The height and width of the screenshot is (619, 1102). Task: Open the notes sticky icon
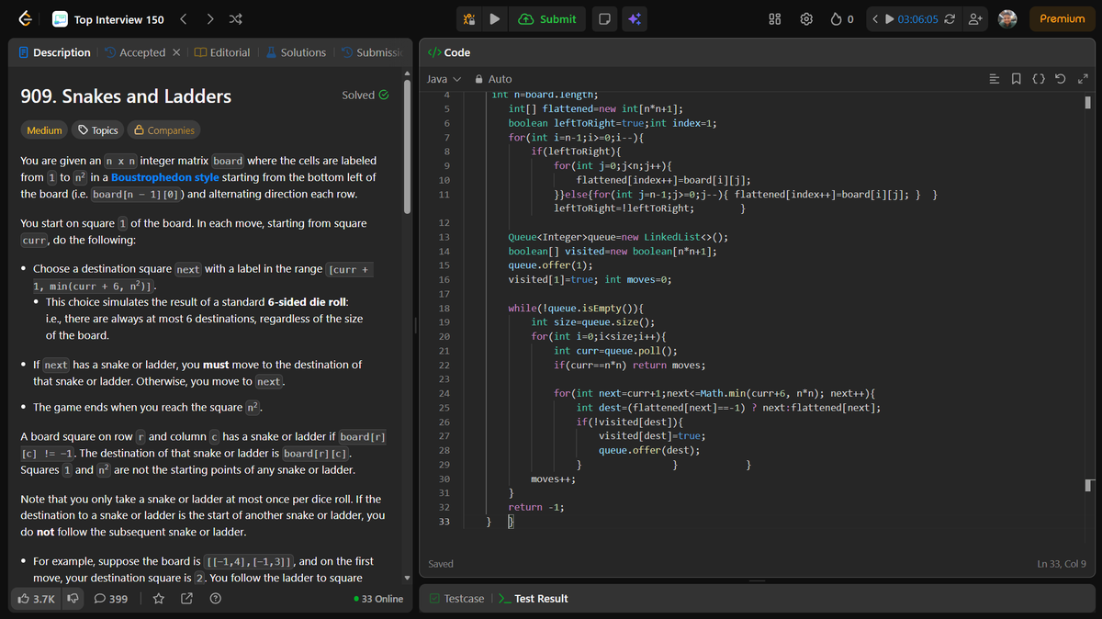605,18
